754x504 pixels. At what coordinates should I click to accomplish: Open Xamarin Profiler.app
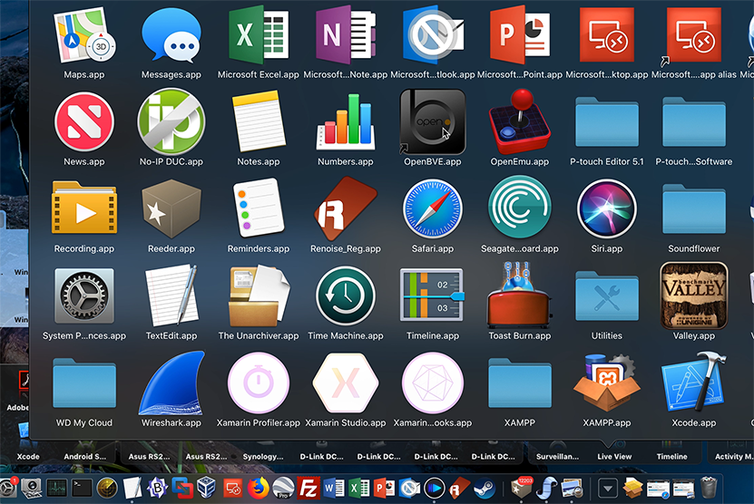click(x=259, y=383)
